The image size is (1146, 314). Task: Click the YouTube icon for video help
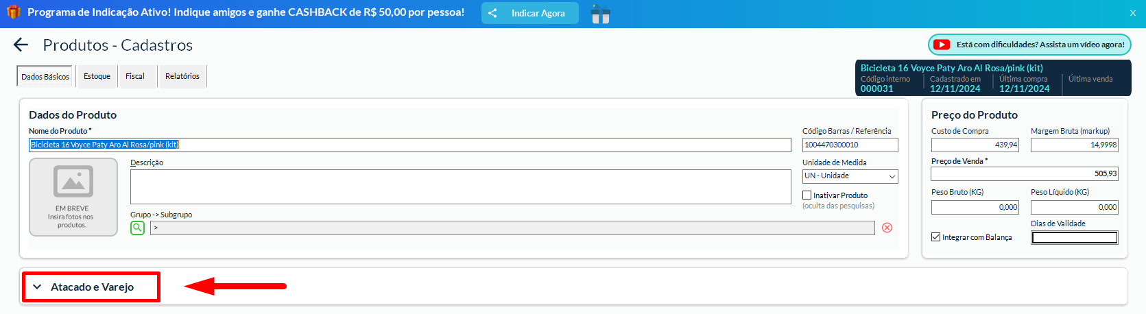point(942,45)
